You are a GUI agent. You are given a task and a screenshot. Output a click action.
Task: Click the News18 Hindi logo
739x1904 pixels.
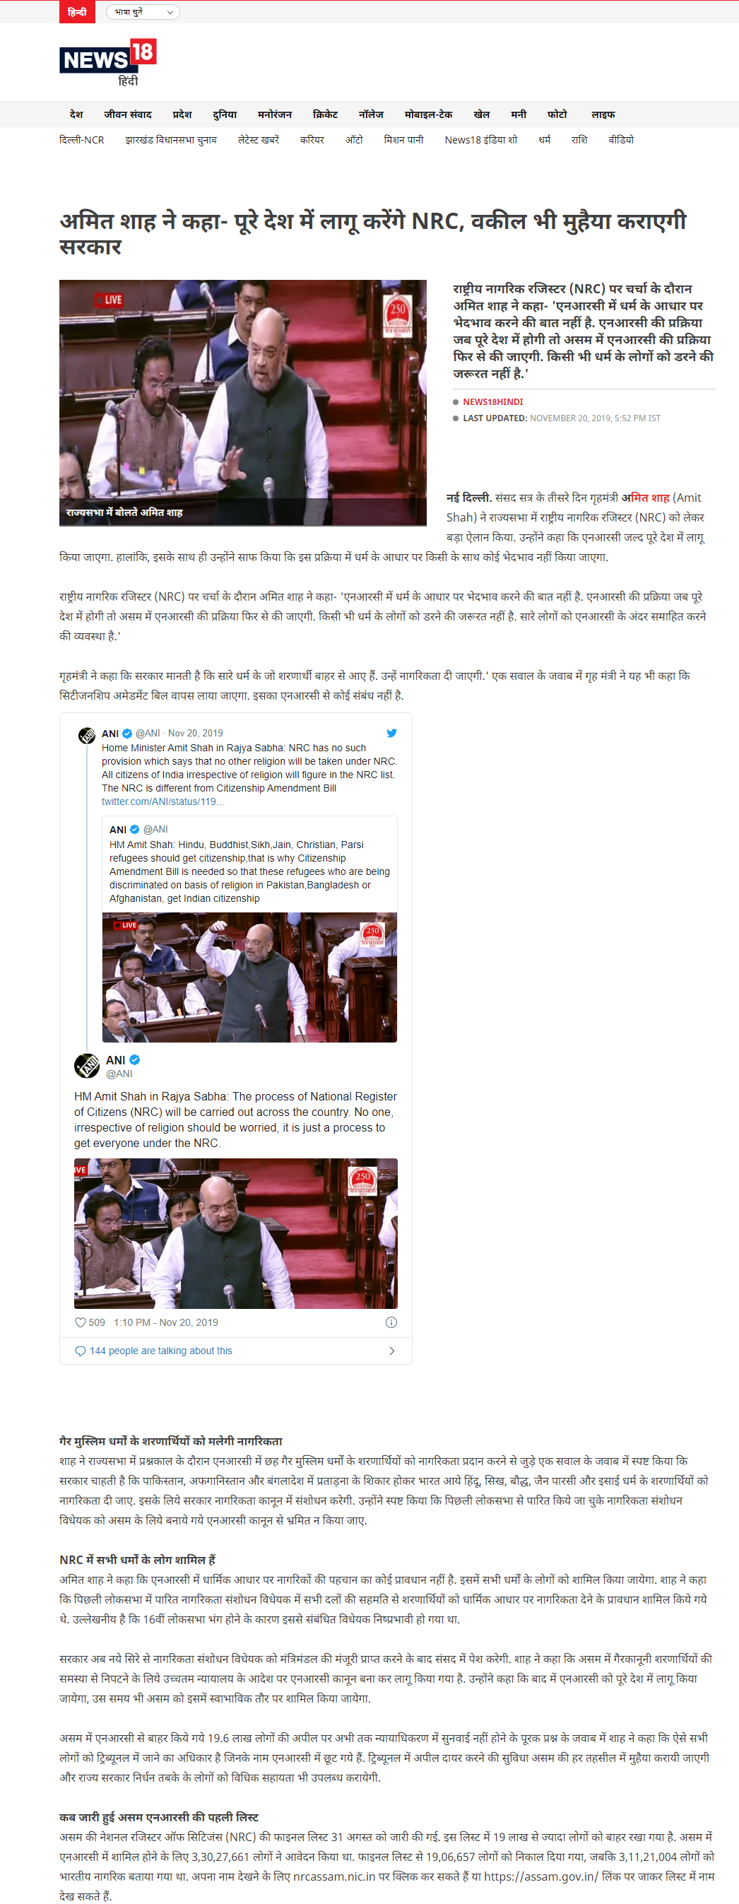pyautogui.click(x=108, y=64)
